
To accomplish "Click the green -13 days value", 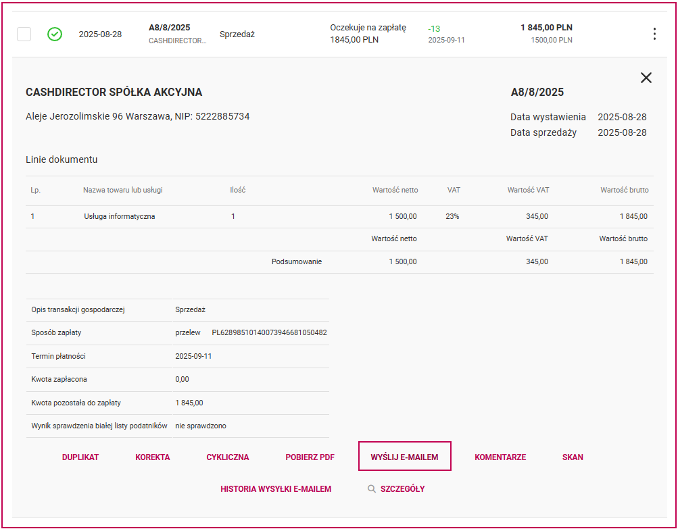I will coord(434,29).
